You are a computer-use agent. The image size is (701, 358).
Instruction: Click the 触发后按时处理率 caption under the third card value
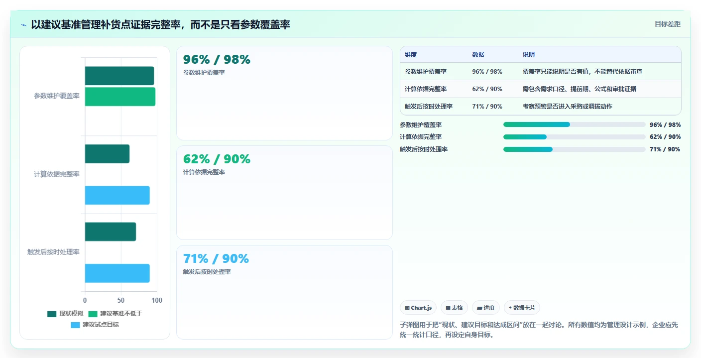(207, 272)
